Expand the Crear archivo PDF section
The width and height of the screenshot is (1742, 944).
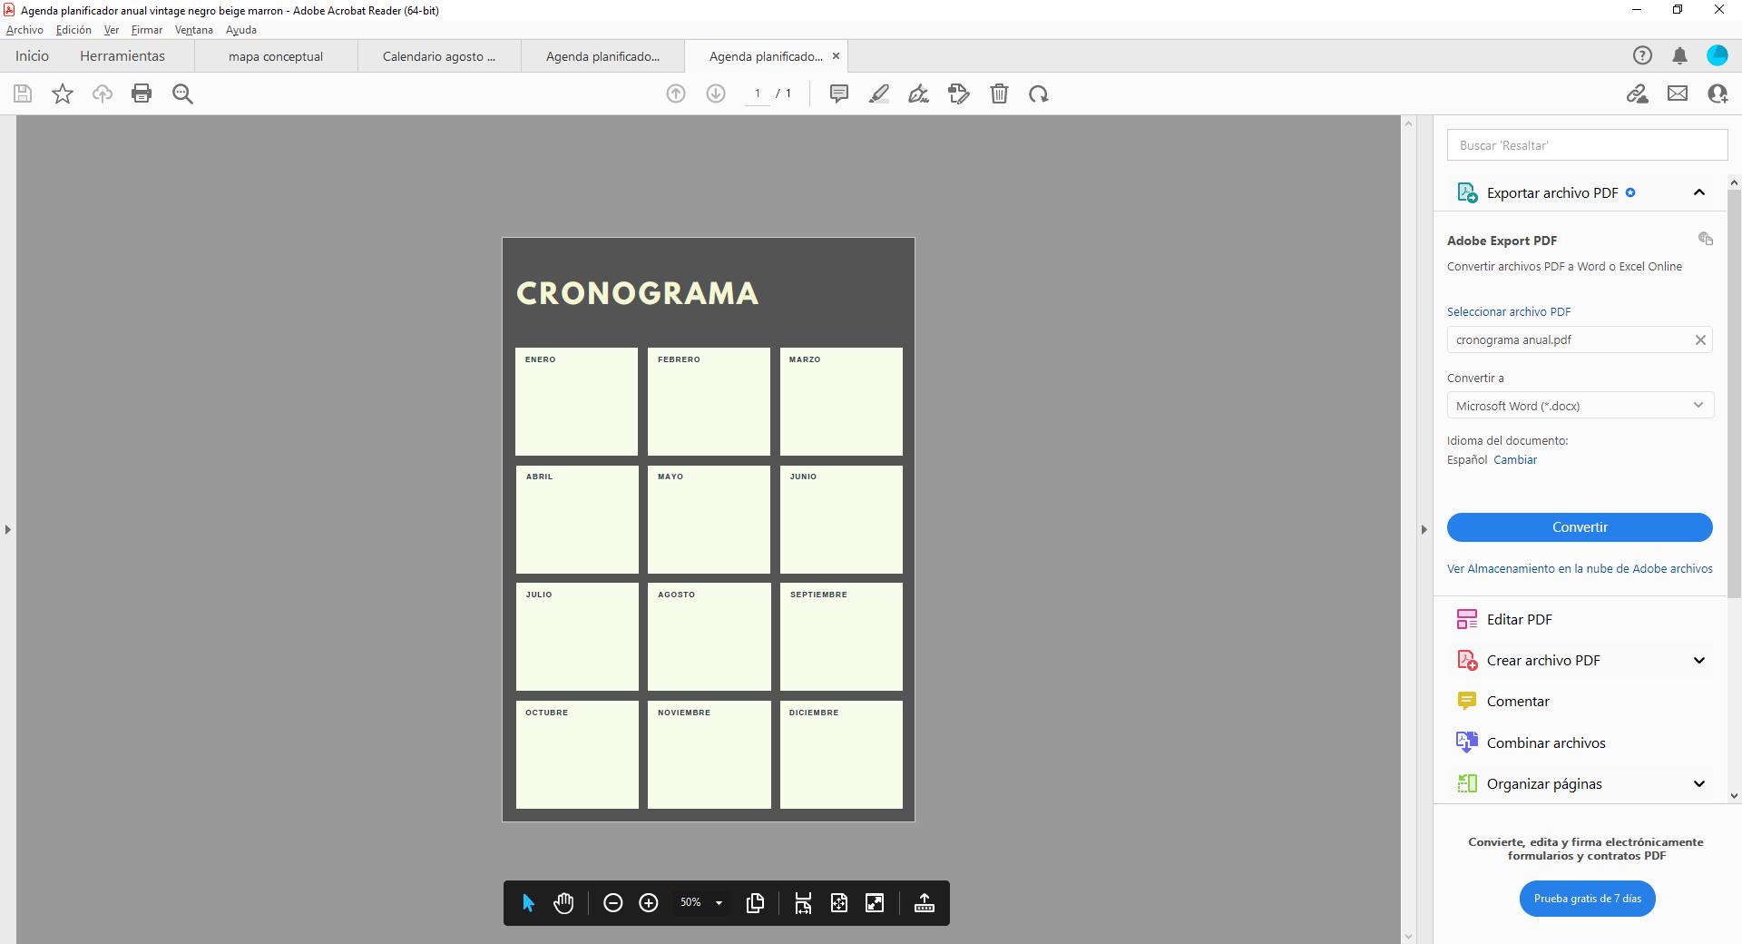pos(1699,661)
